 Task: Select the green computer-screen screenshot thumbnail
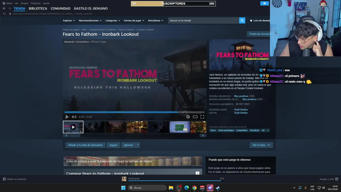(180, 127)
